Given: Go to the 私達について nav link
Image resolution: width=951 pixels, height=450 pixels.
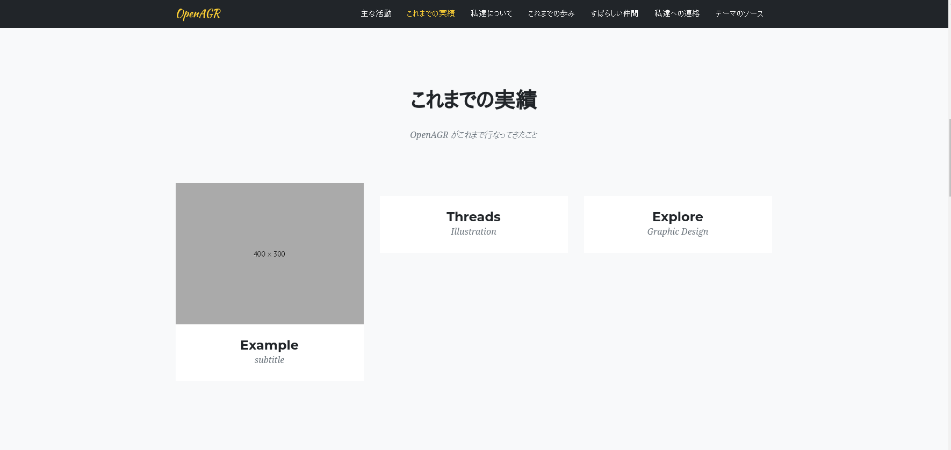Looking at the screenshot, I should [492, 13].
